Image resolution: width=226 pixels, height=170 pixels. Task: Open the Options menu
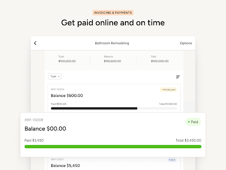[x=186, y=43]
